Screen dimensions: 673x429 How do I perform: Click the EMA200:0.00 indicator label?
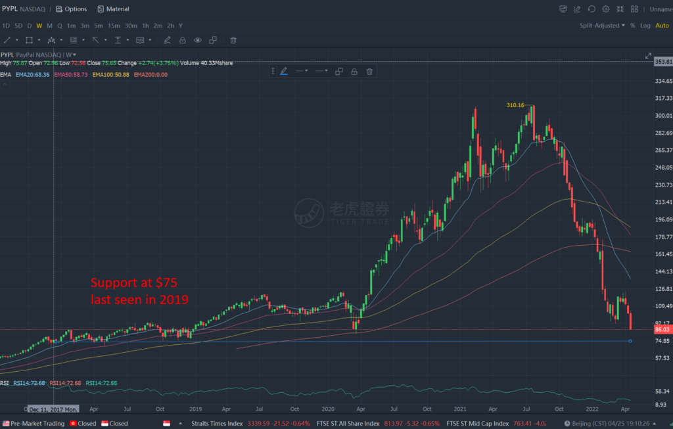tap(151, 75)
